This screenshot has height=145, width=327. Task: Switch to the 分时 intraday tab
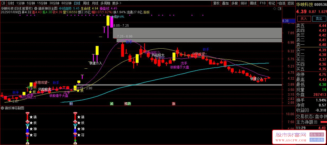tap(11, 3)
